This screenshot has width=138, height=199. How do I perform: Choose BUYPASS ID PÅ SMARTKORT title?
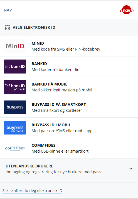(x=59, y=105)
